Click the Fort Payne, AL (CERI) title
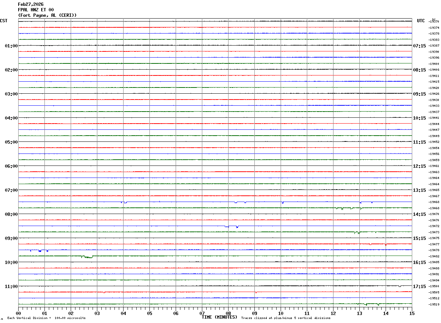The width and height of the screenshot is (441, 323). [47, 15]
